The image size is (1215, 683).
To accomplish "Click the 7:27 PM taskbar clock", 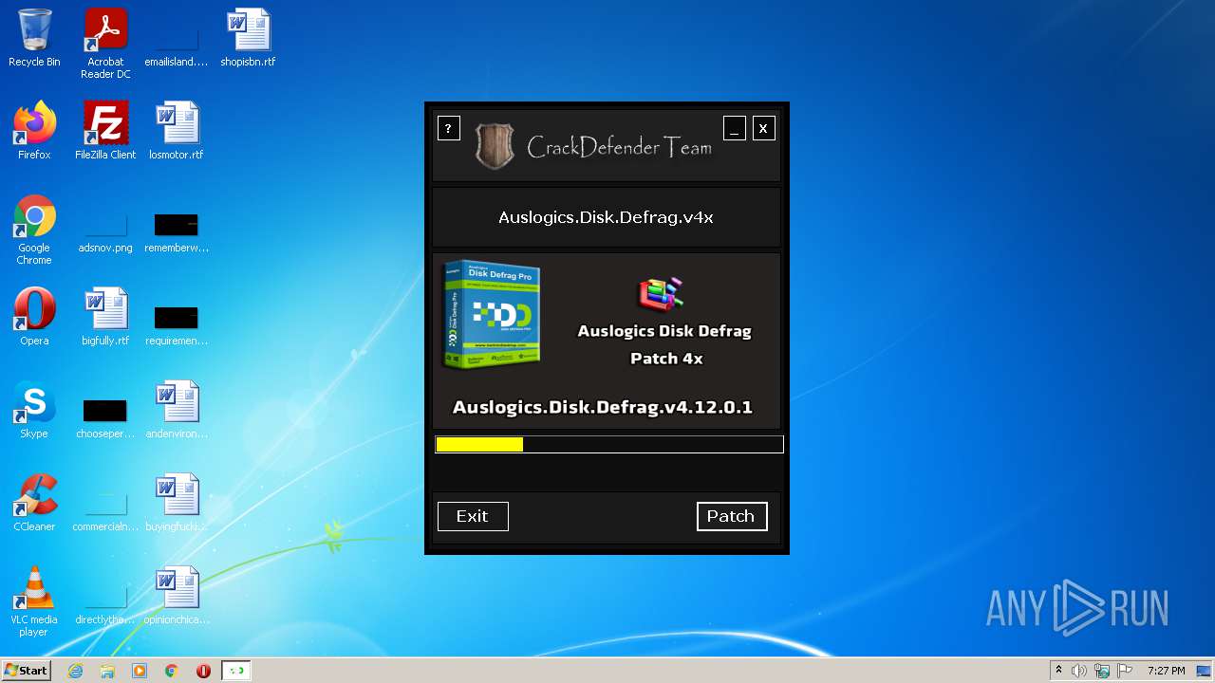I will [x=1166, y=671].
